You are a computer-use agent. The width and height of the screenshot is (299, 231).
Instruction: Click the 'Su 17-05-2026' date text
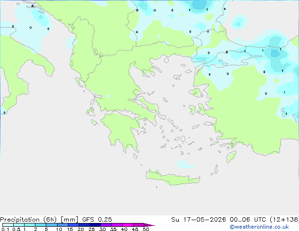199,220
